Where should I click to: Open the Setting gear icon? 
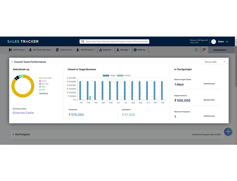pos(135,50)
